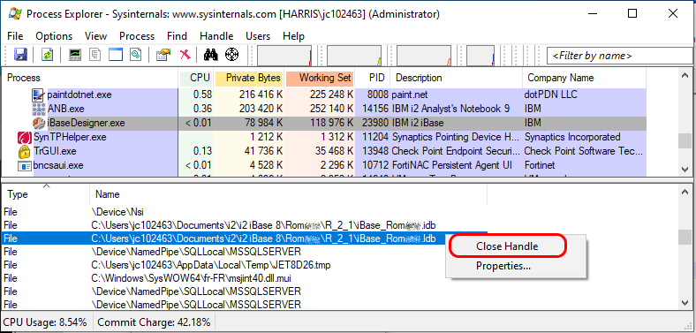
Task: Click the Filter by name field
Action: tap(619, 56)
